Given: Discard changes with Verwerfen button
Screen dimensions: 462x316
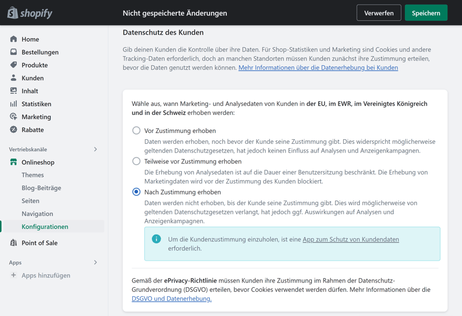Looking at the screenshot, I should pyautogui.click(x=379, y=13).
